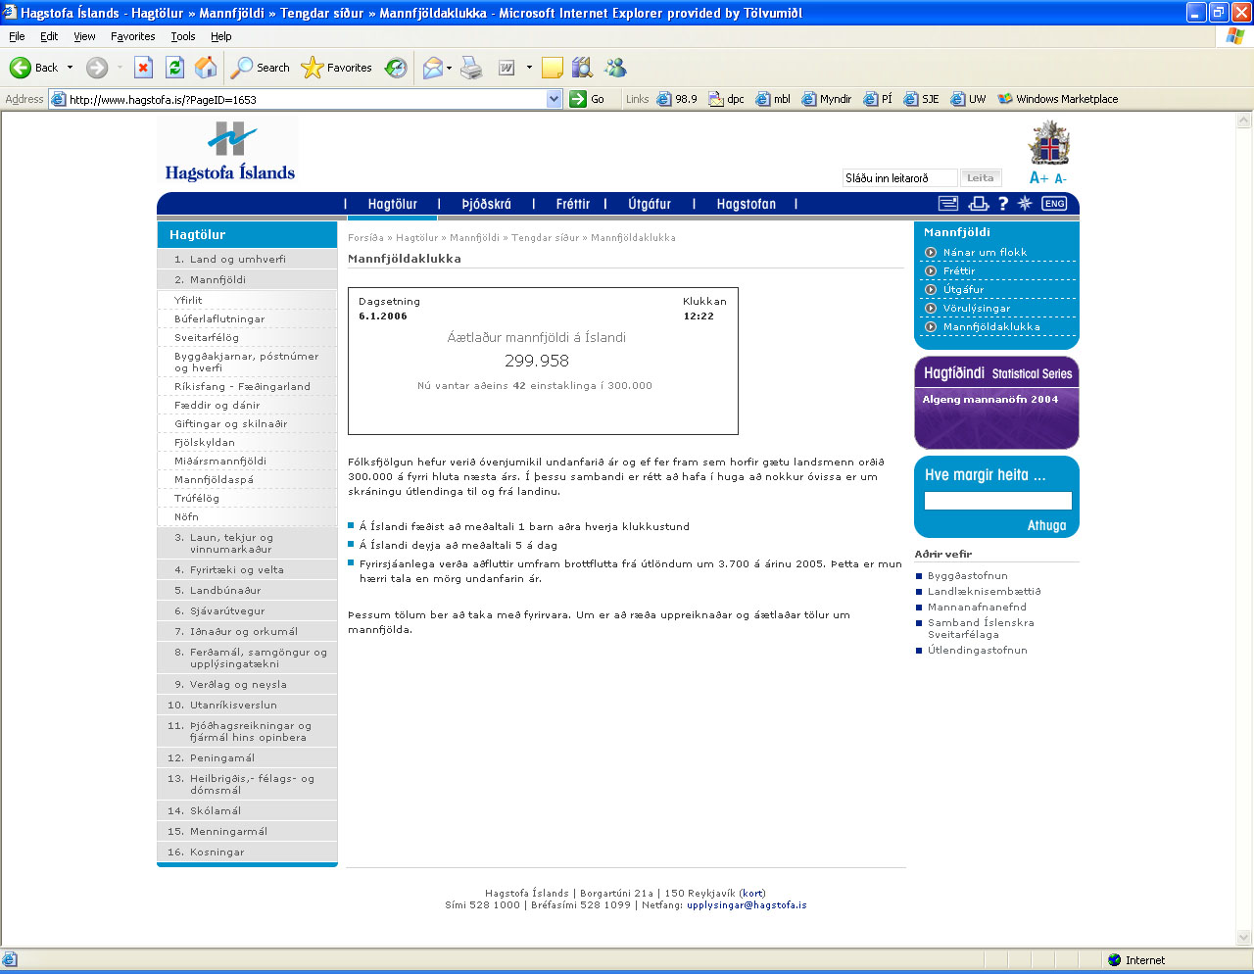This screenshot has height=974, width=1254.
Task: Edit the page with Microsoft Word icon
Action: coord(506,68)
